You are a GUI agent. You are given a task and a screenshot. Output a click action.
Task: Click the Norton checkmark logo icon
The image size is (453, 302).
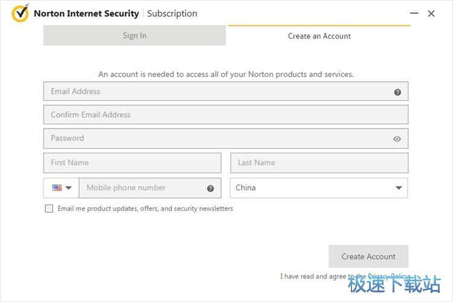click(x=20, y=13)
